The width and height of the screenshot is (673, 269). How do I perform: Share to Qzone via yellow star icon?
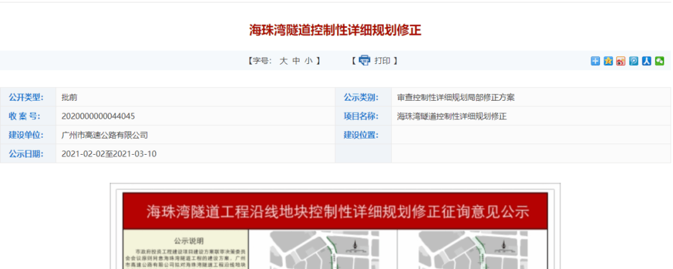(x=608, y=61)
